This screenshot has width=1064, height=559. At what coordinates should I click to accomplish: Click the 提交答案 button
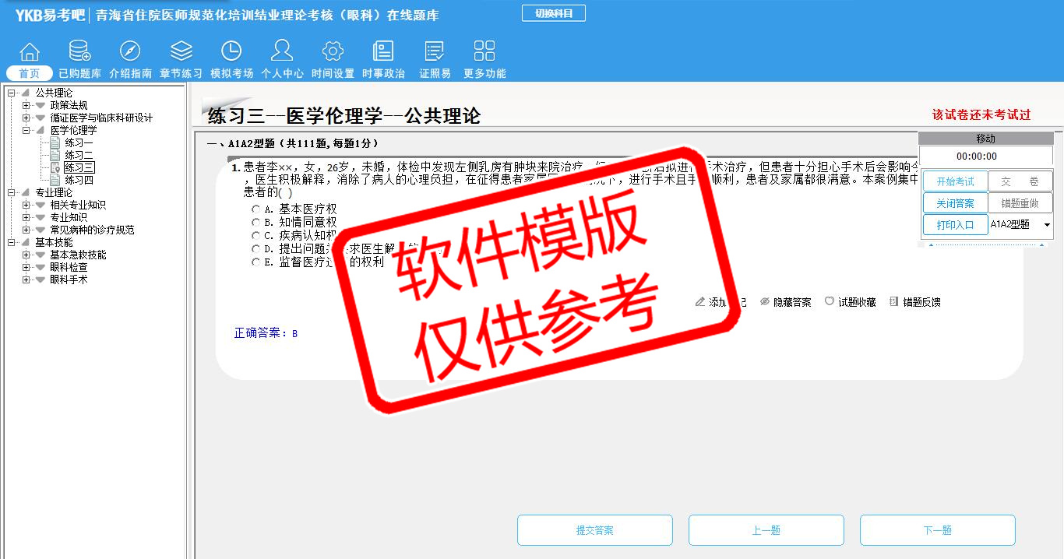(x=595, y=530)
